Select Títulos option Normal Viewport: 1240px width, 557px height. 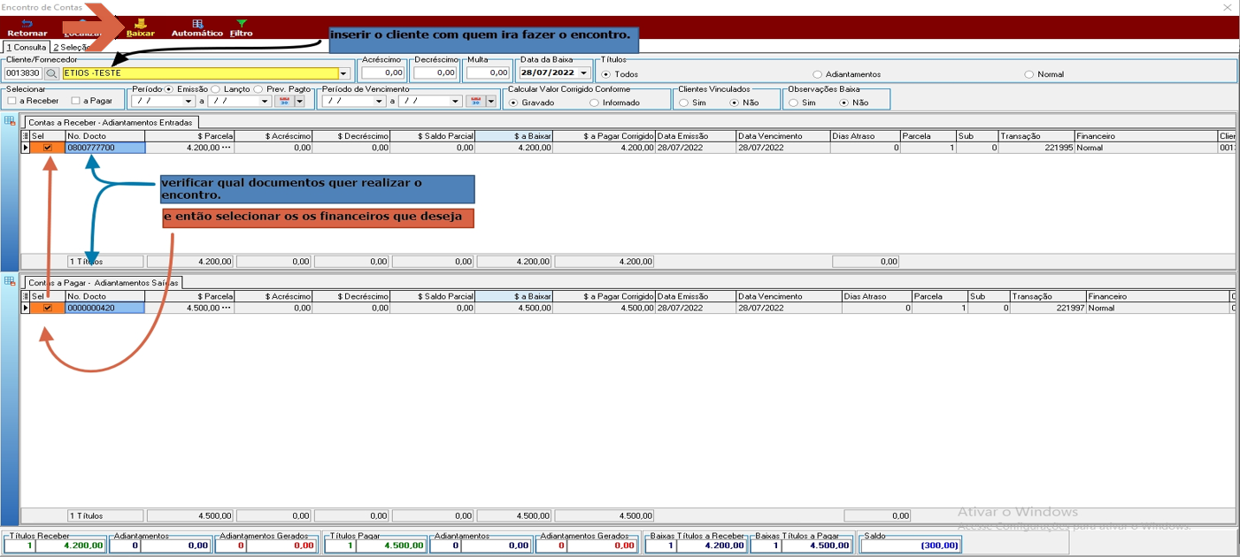tap(1028, 74)
